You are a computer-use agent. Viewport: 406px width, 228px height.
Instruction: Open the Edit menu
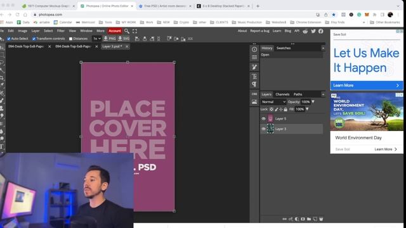pos(11,31)
